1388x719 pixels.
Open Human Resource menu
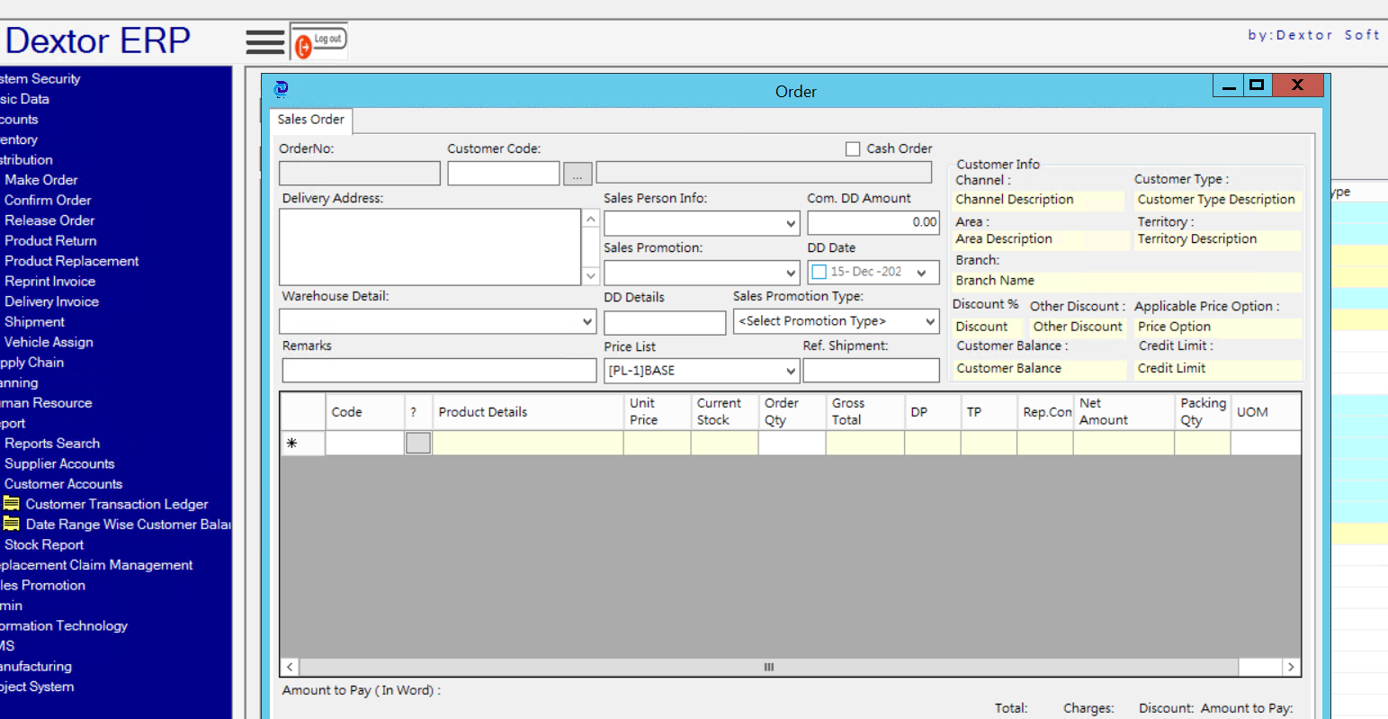tap(46, 402)
